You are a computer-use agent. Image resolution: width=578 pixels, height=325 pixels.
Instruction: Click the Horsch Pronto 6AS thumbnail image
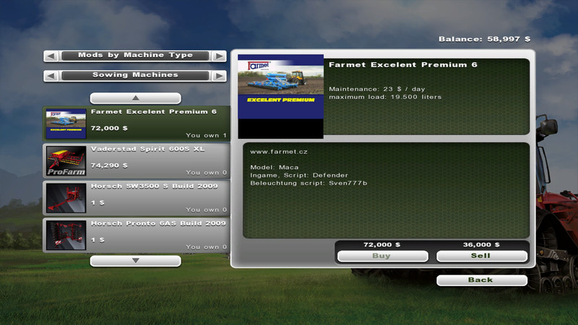(66, 235)
